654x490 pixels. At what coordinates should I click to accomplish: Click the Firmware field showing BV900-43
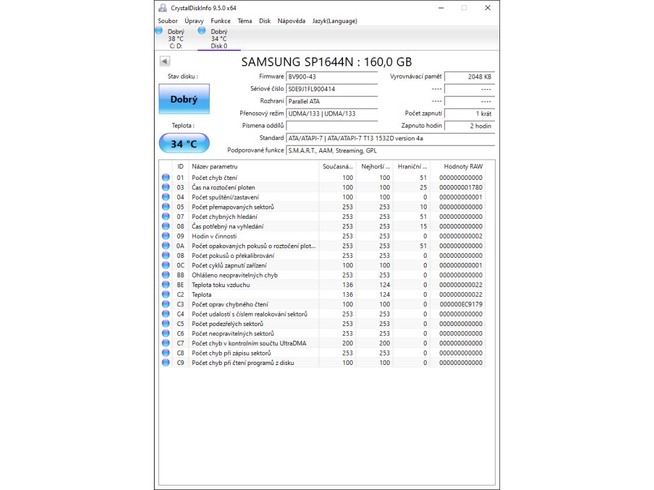pos(331,77)
